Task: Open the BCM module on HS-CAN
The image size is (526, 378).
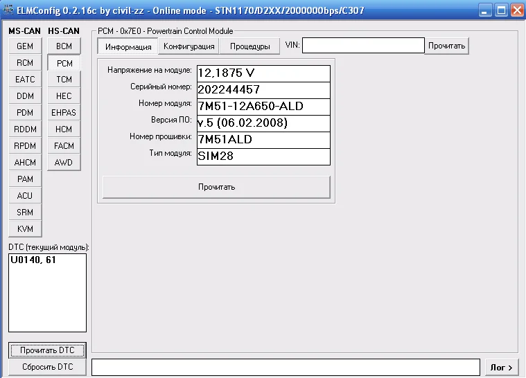Action: click(x=64, y=46)
